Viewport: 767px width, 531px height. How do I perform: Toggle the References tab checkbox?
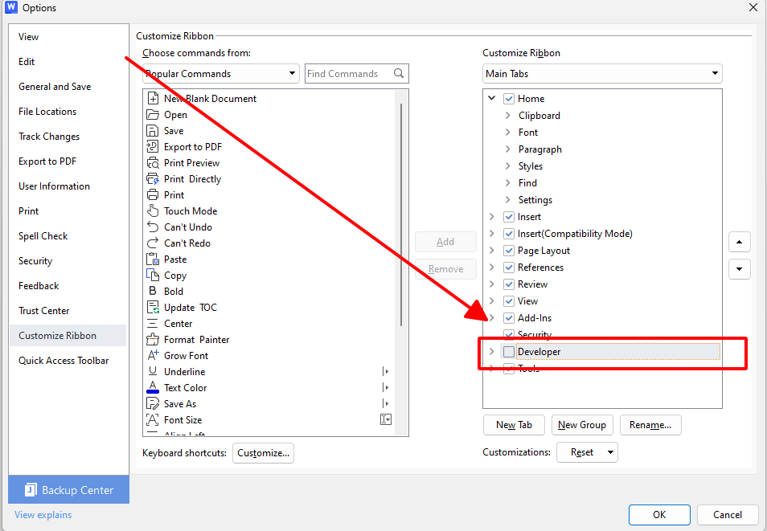(x=509, y=268)
